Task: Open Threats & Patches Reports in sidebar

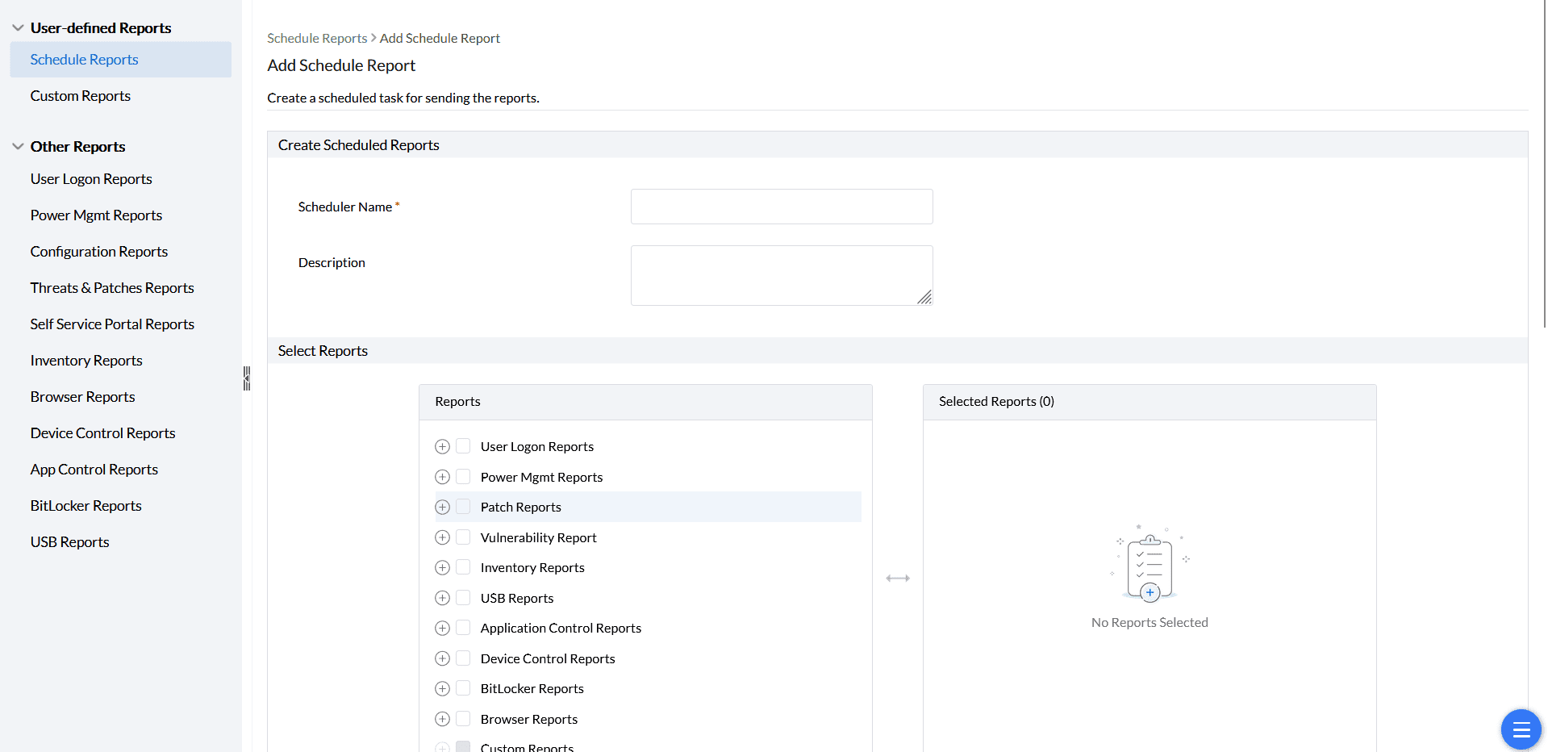Action: 112,288
